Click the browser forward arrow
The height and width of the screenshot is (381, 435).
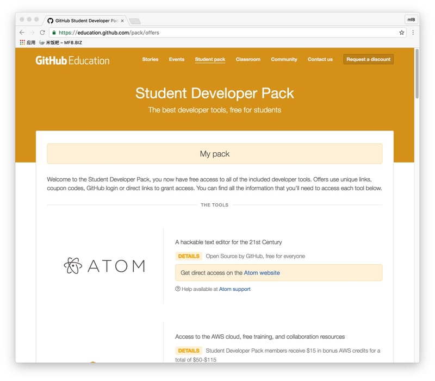click(x=32, y=33)
